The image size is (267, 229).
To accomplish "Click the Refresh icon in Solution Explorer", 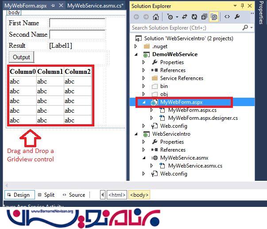I will pos(194,17).
